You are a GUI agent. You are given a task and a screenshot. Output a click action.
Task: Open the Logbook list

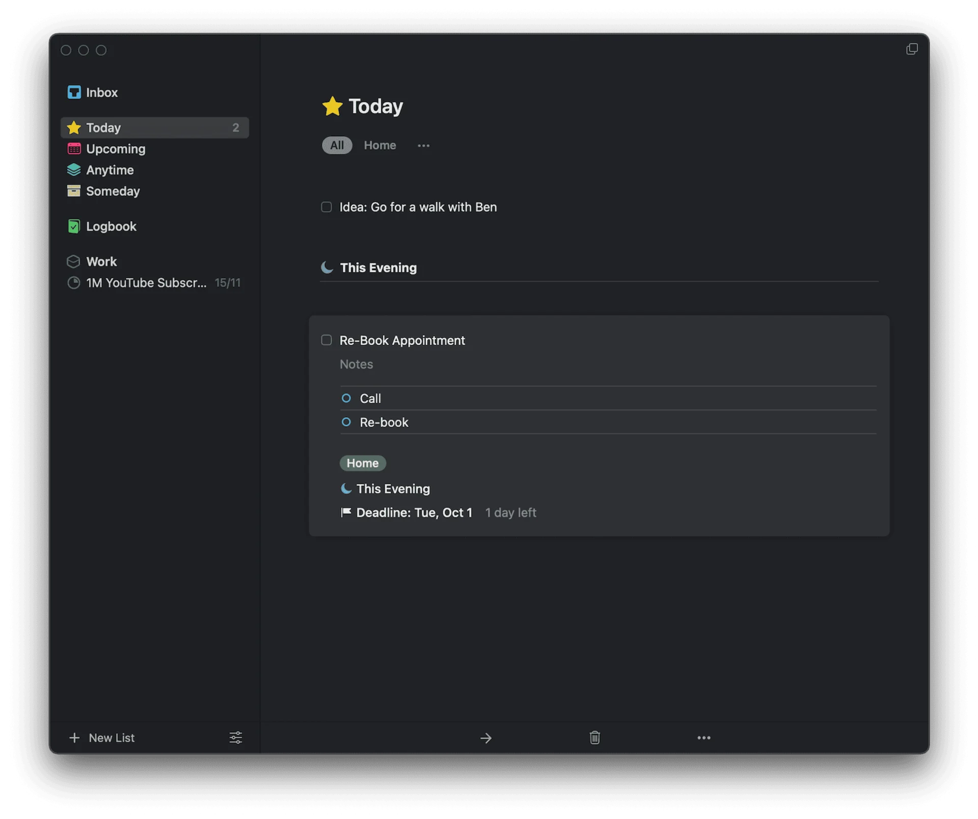[x=111, y=226]
